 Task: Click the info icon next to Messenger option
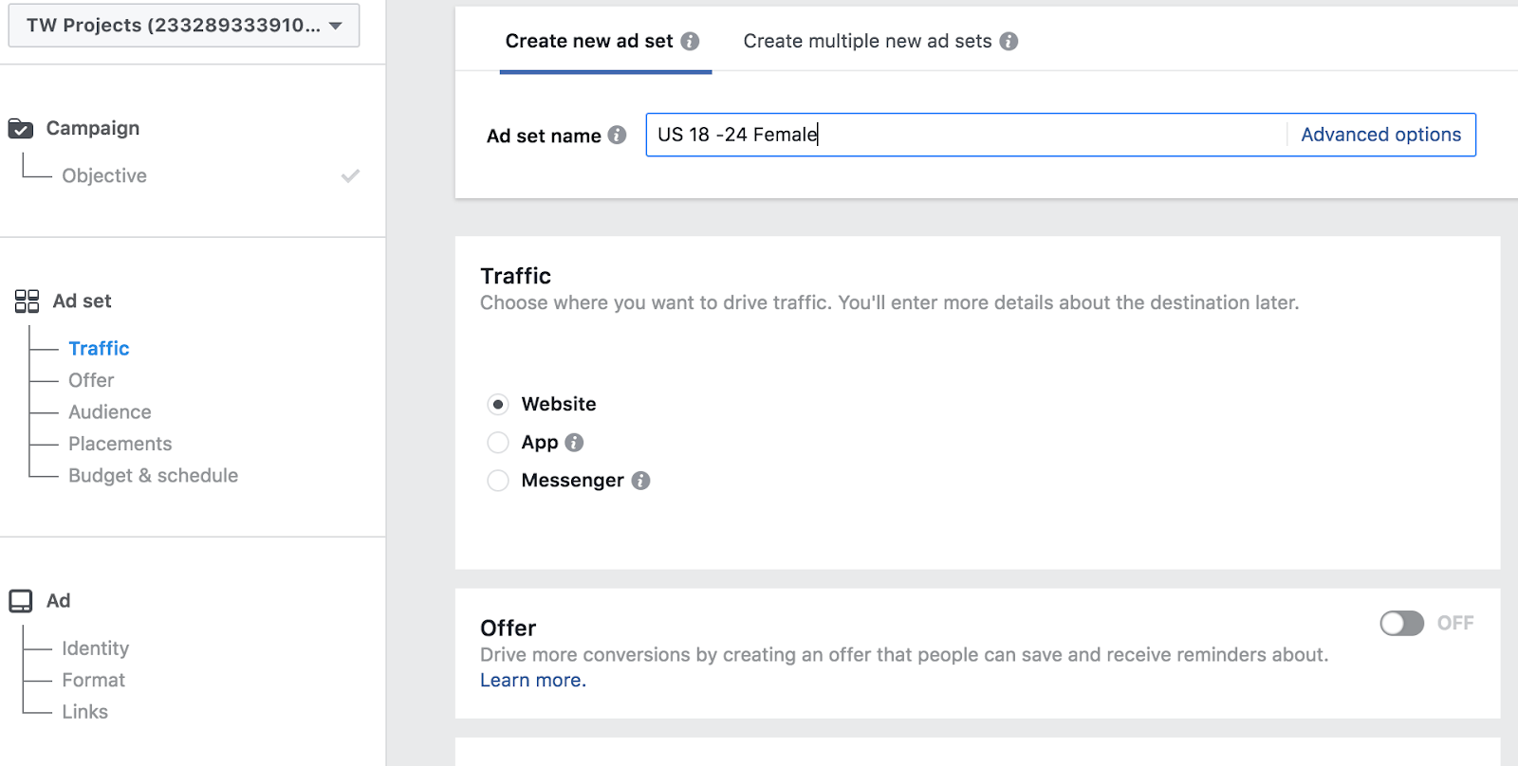pos(641,481)
